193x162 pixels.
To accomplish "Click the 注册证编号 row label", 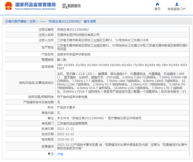I will [x=46, y=30].
